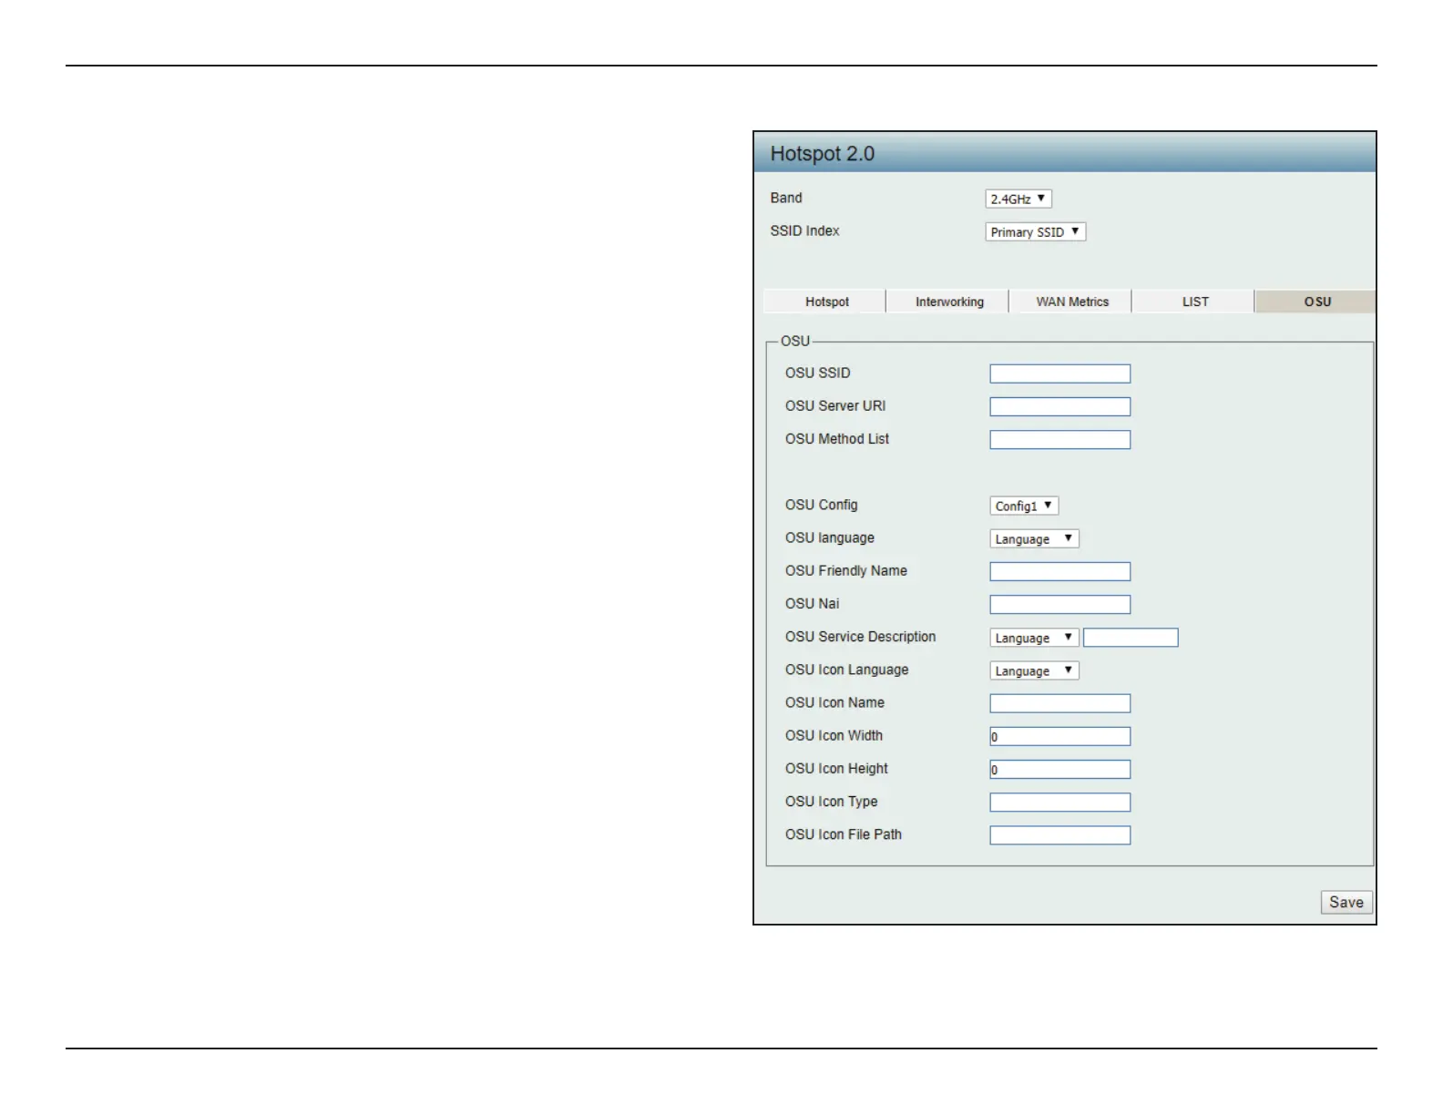Select the WAN Metrics tab

tap(1071, 302)
